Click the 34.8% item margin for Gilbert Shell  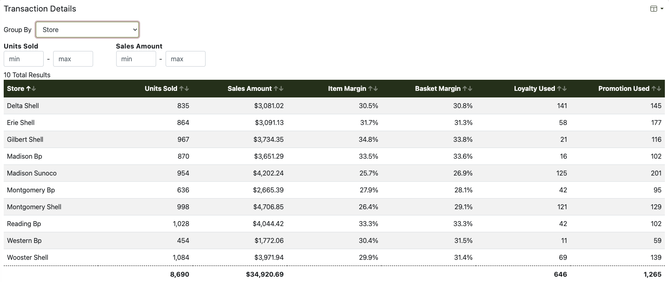coord(368,139)
